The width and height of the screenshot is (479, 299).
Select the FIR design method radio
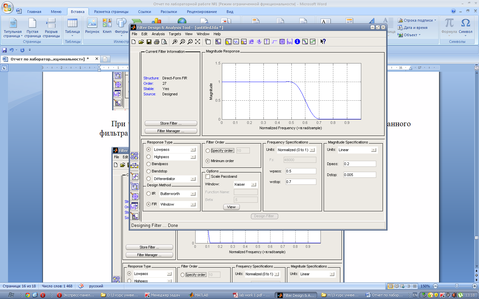click(x=149, y=204)
